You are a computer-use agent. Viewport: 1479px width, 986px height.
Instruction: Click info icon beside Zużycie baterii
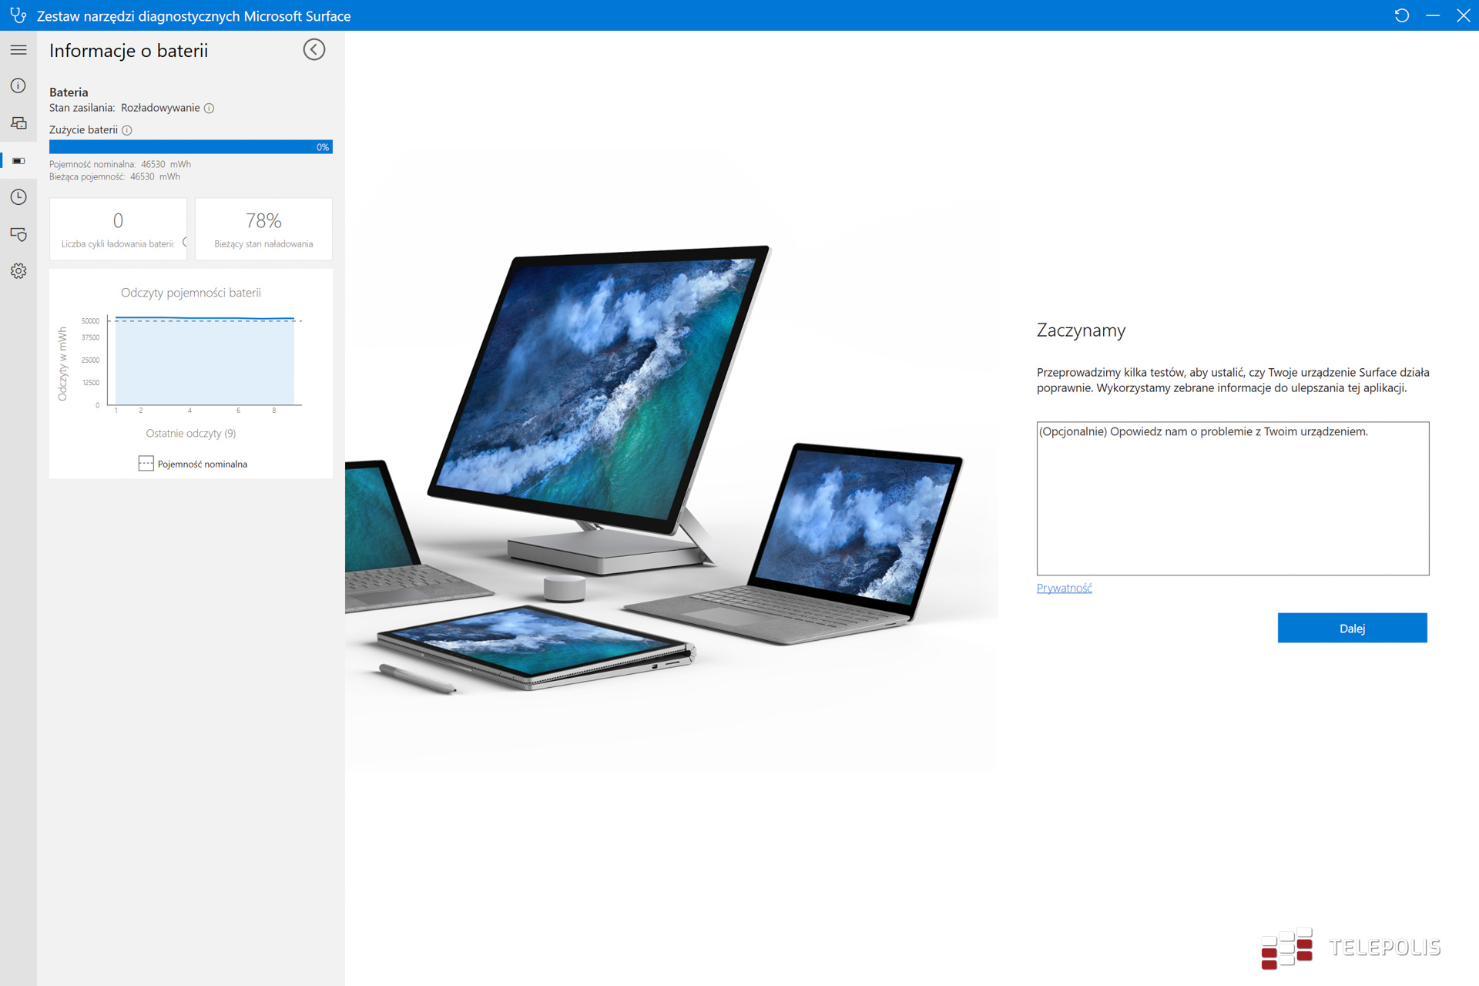point(126,129)
